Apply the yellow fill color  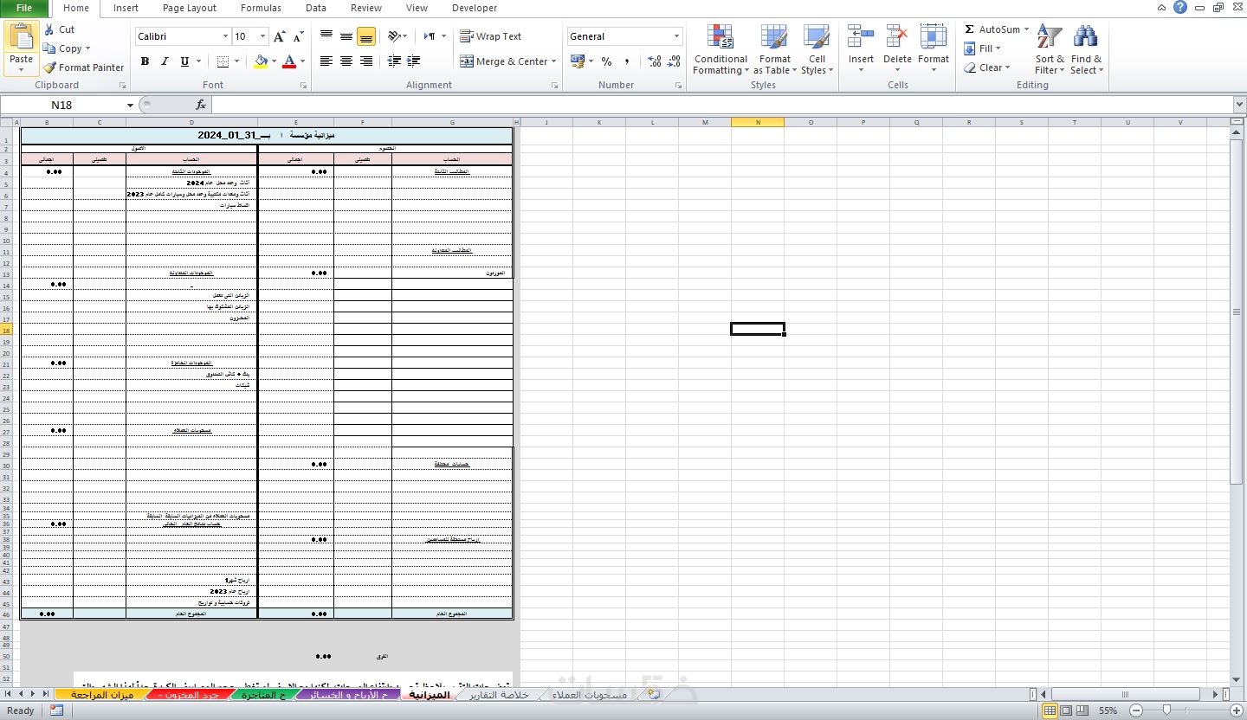[261, 61]
